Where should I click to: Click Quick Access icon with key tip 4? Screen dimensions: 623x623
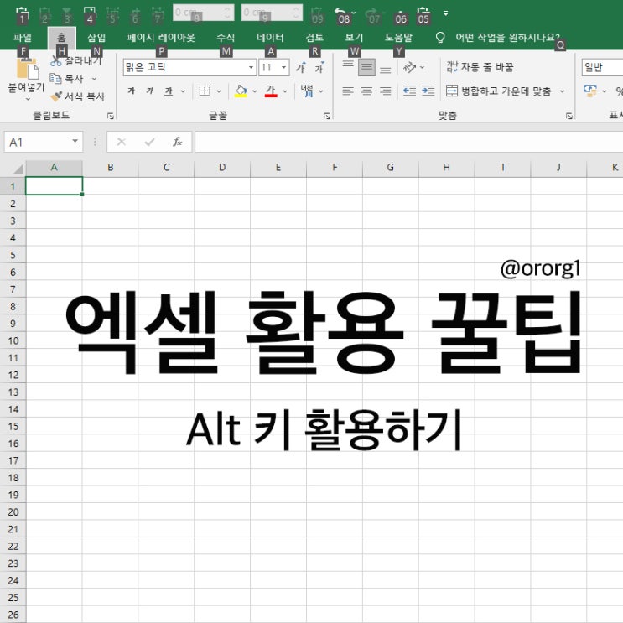(91, 14)
